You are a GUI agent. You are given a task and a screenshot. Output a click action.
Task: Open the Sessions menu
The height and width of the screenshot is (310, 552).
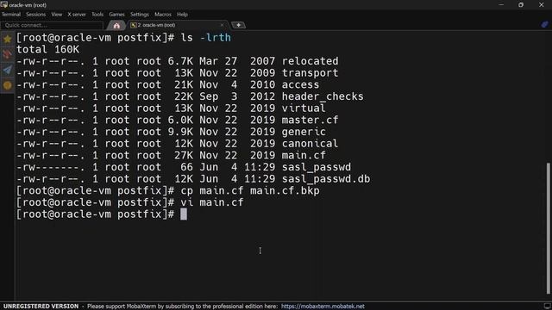[35, 15]
